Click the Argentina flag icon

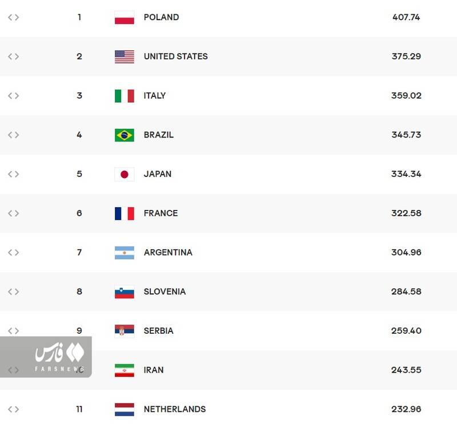click(125, 253)
